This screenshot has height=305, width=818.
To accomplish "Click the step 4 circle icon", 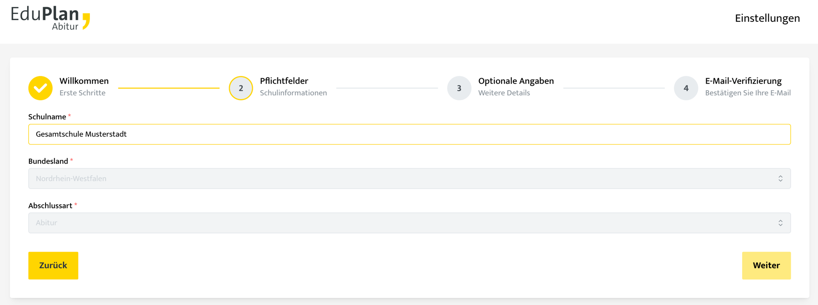I will [x=686, y=88].
